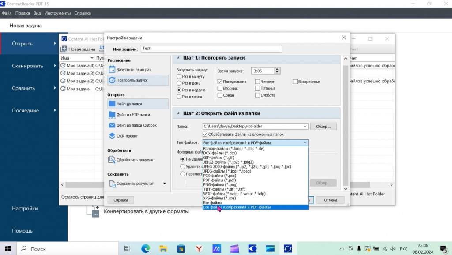Uncheck Понедельник checkbox

220,82
